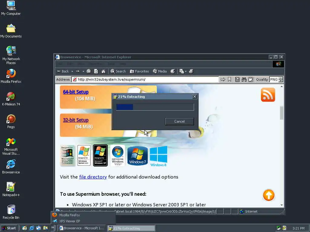Select Mozilla Firefox in overflow menu
Screen dimensions: 310x232
83,215
